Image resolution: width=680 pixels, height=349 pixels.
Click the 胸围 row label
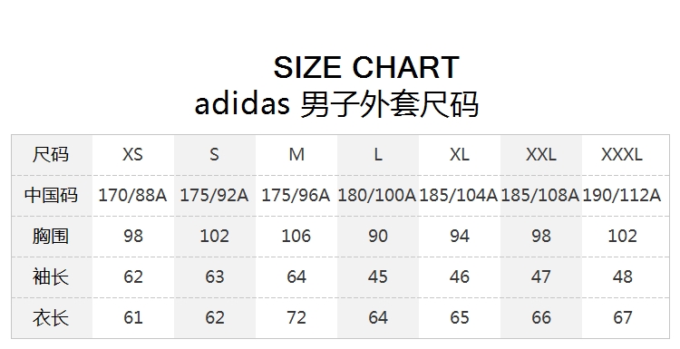point(51,236)
